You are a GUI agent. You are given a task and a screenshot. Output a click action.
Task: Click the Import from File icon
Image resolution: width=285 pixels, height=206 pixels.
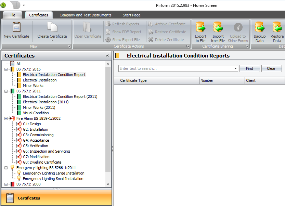(218, 27)
